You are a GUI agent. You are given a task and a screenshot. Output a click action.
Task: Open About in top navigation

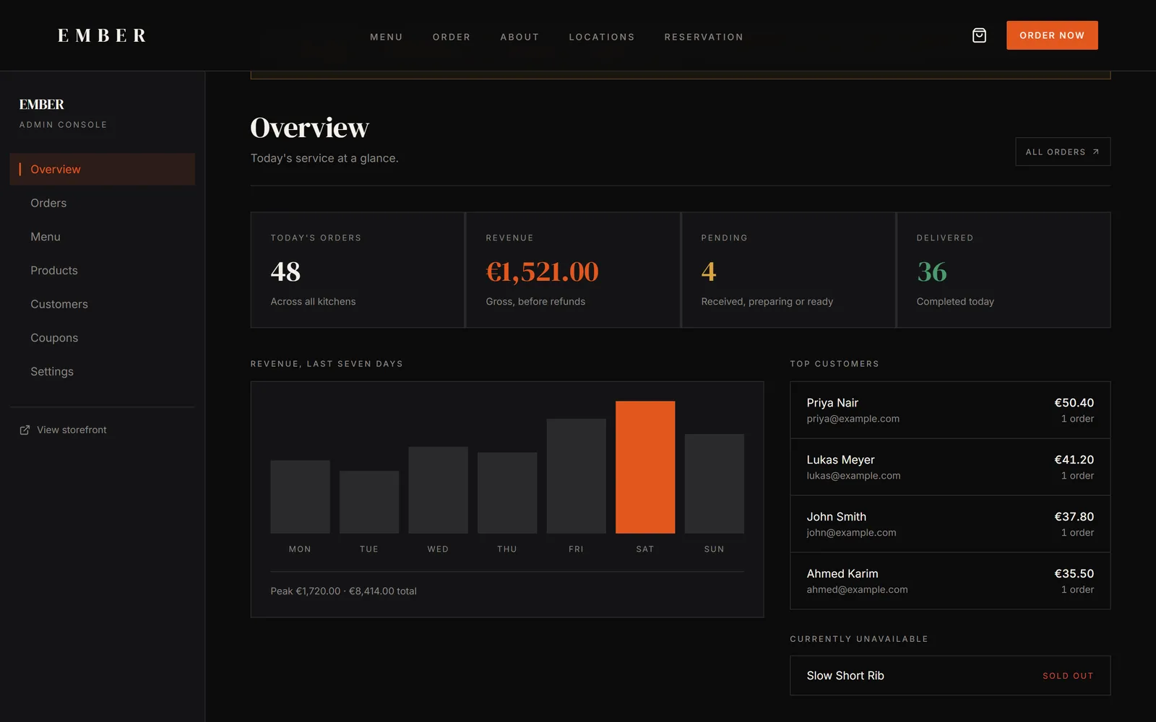pyautogui.click(x=519, y=37)
